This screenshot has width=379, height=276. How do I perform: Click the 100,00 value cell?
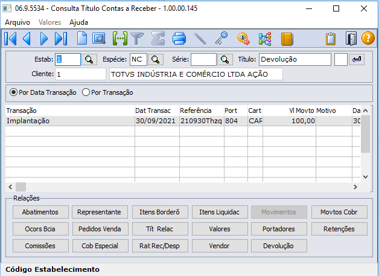click(289, 121)
